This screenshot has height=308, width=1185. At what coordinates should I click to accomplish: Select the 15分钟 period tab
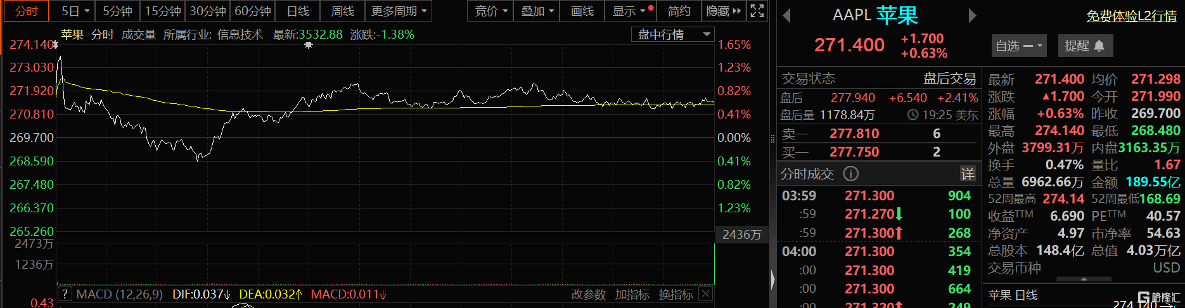163,11
